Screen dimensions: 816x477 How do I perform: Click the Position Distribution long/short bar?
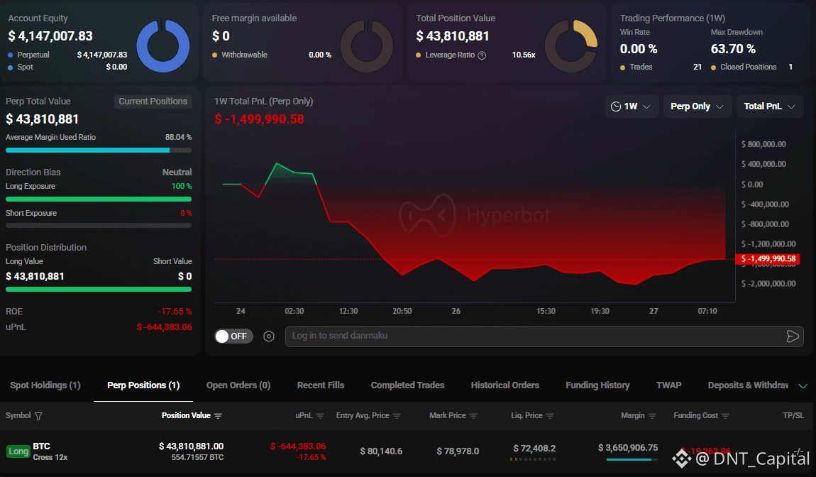99,289
